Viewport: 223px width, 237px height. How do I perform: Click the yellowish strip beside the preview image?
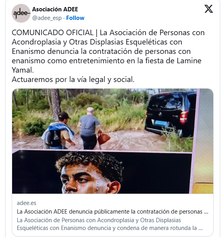point(203,187)
